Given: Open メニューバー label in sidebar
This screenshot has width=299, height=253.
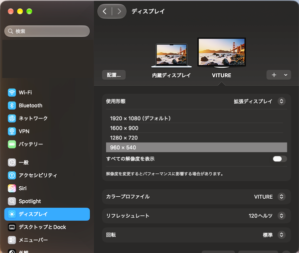Looking at the screenshot, I should coord(33,240).
